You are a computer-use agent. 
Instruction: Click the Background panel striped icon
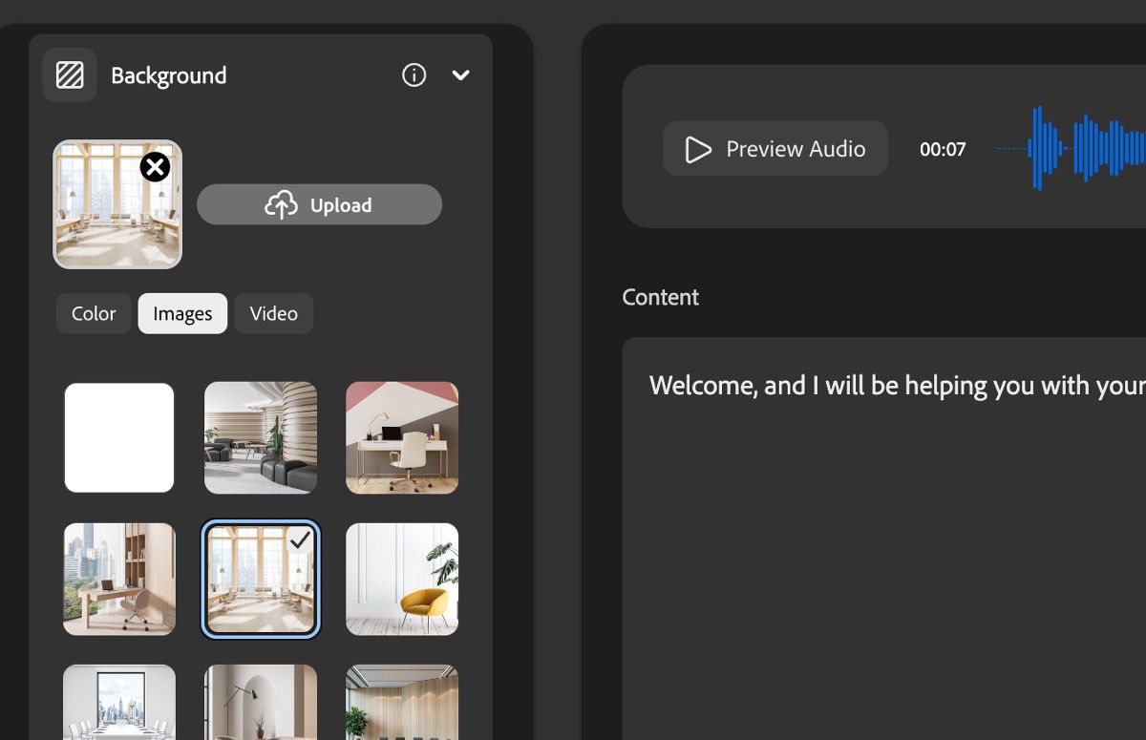[x=70, y=74]
